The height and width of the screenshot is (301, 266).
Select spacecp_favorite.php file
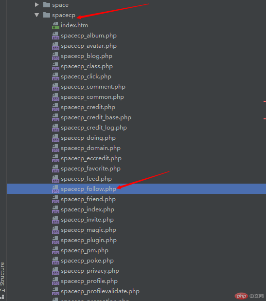point(90,169)
